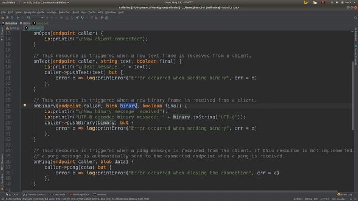Image resolution: width=358 pixels, height=201 pixels.
Task: Open the Help menu
Action: click(x=121, y=12)
